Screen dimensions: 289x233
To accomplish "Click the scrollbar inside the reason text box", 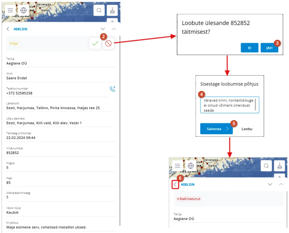I will tap(255, 105).
